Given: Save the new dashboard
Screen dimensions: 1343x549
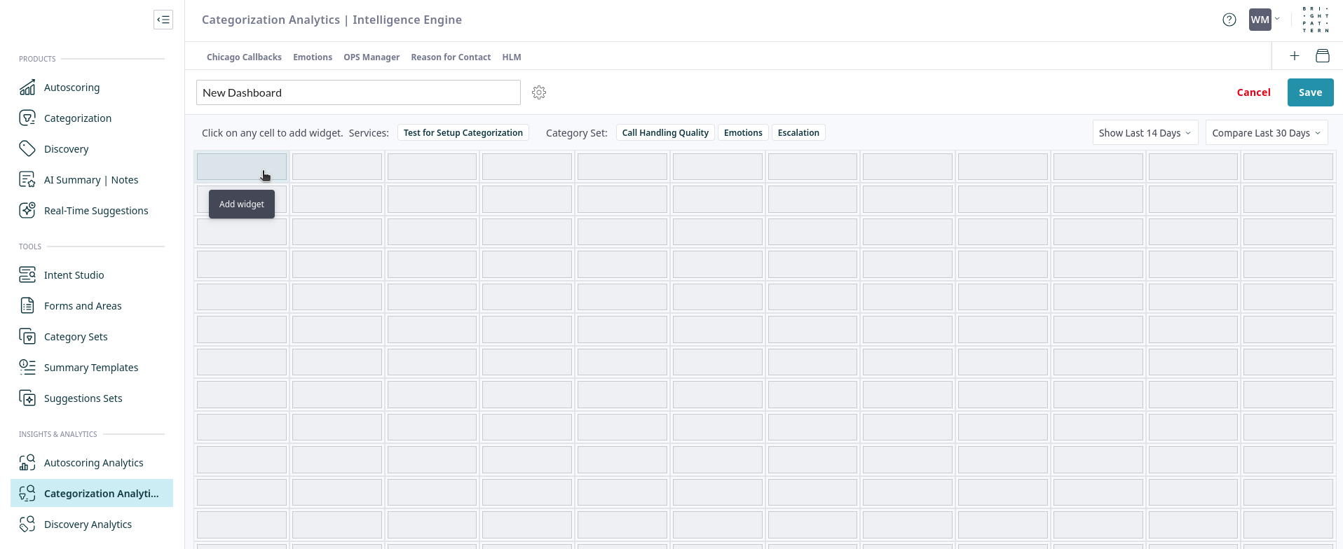Looking at the screenshot, I should click(x=1310, y=92).
